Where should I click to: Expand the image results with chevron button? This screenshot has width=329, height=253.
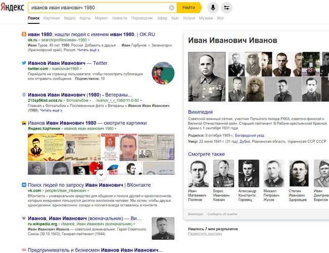click(101, 175)
